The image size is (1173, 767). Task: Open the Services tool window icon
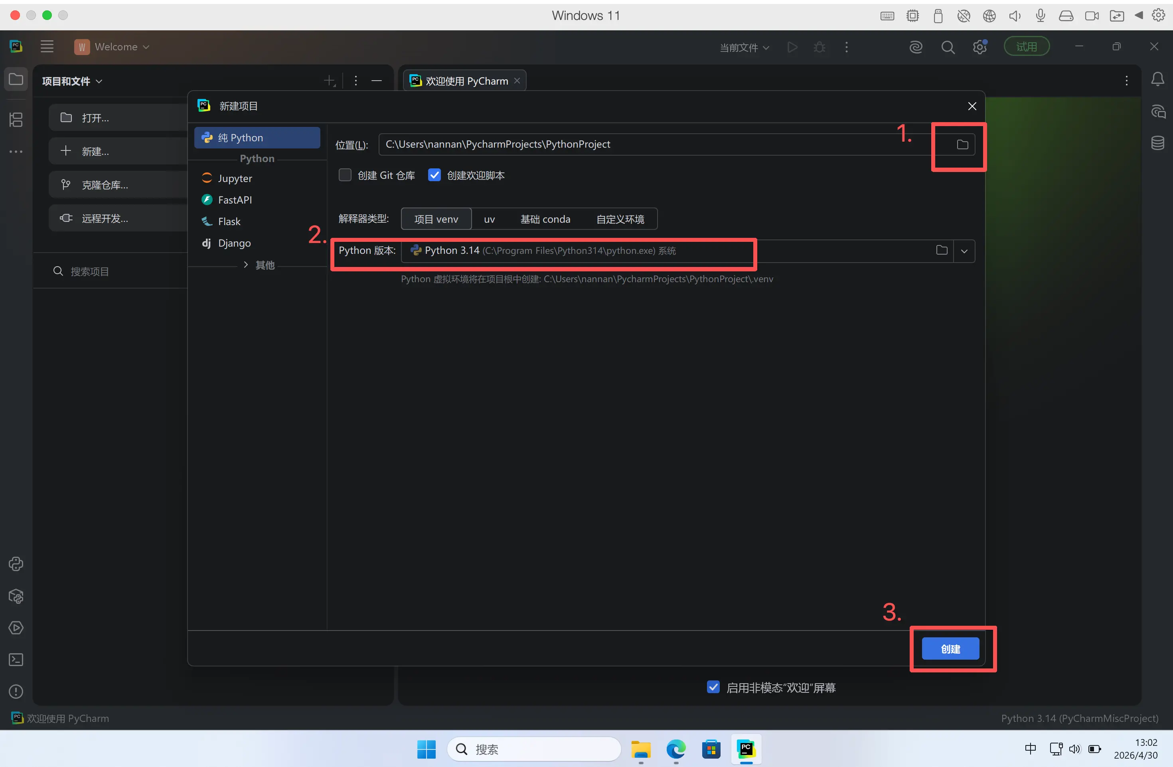coord(16,627)
